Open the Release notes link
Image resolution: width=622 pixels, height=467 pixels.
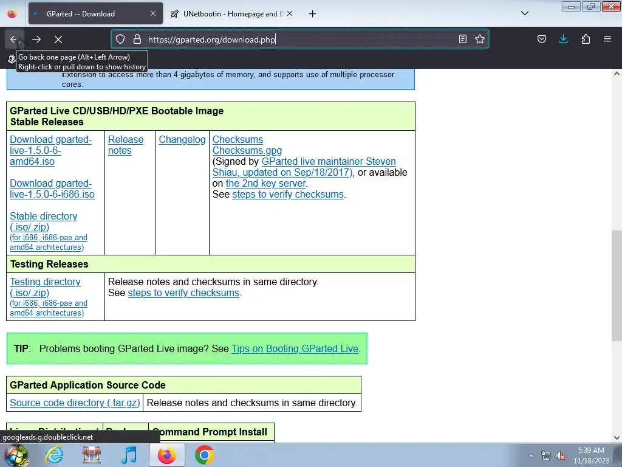pos(125,145)
